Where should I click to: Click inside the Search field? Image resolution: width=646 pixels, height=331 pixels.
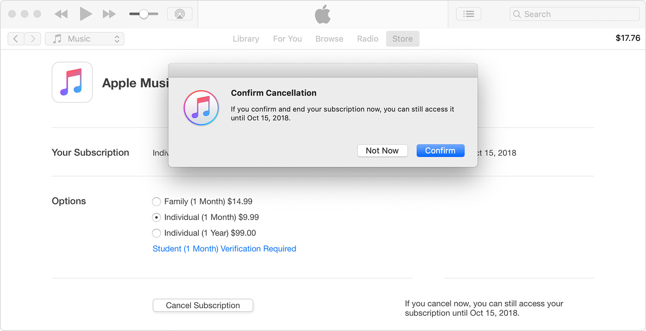pyautogui.click(x=574, y=14)
